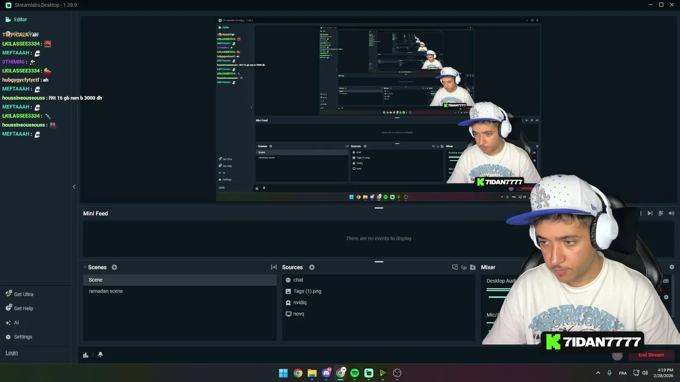Screen dimensions: 680x382
Task: Open Spotify from the taskbar
Action: point(355,373)
